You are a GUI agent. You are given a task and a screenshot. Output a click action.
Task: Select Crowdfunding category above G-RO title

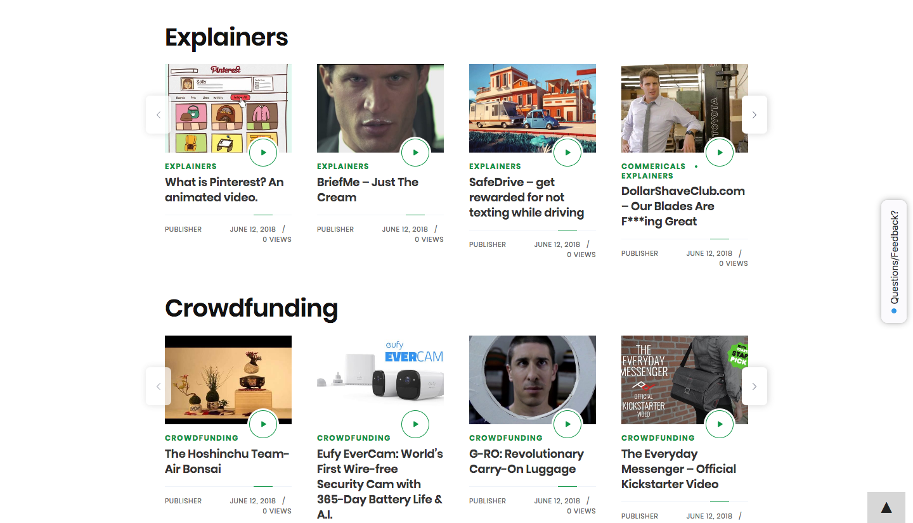pyautogui.click(x=506, y=438)
